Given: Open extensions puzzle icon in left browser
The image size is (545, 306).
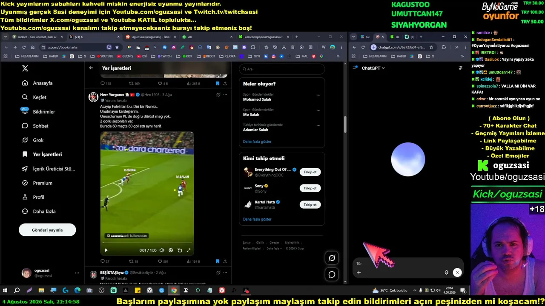Looking at the screenshot, I should (253, 47).
